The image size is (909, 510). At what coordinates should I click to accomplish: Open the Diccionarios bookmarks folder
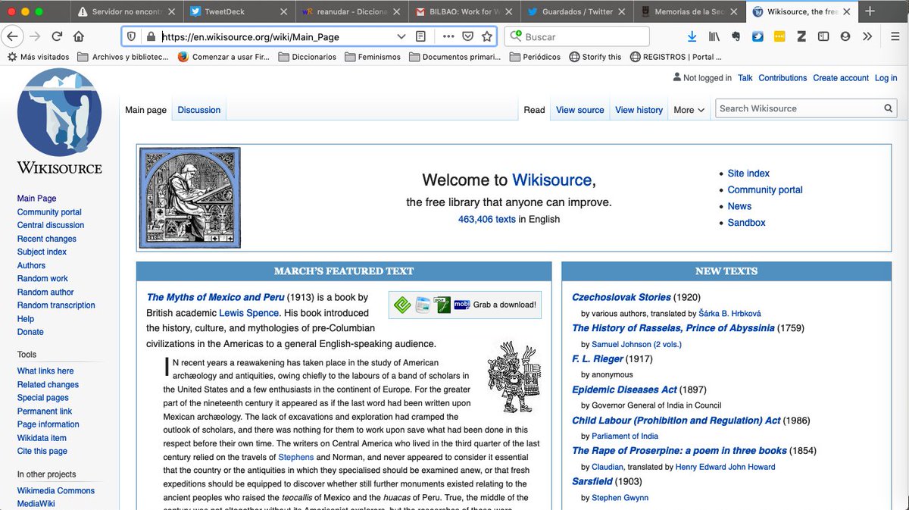point(308,57)
